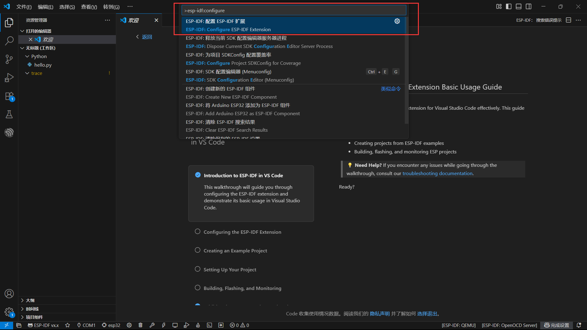Screen dimensions: 587x330
Task: Open the 文件(F) menu
Action: (24, 7)
